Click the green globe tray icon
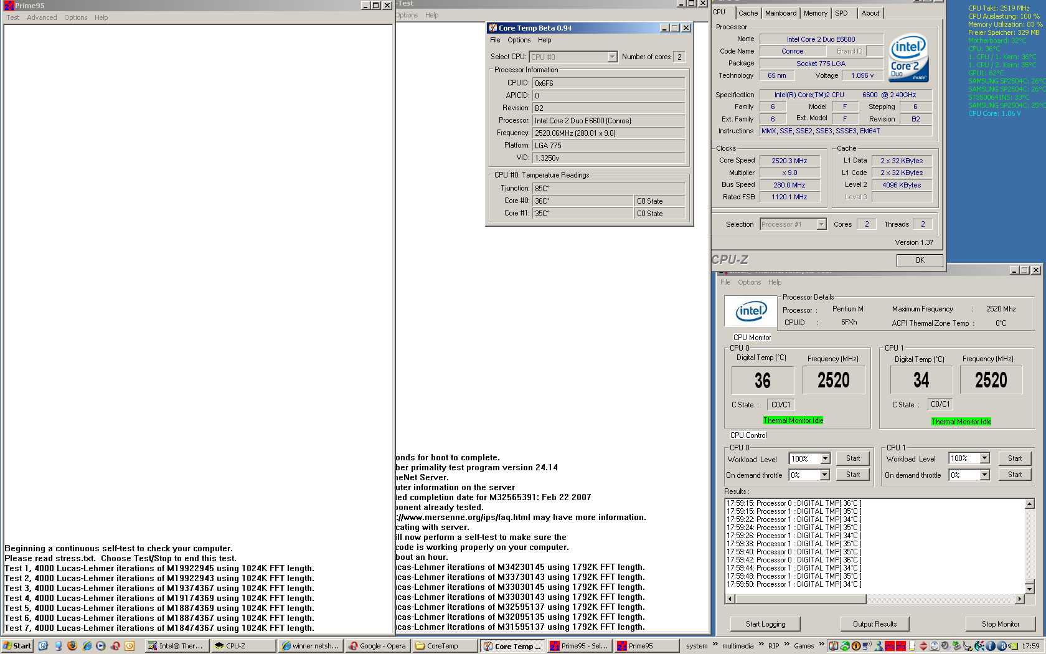 [845, 646]
